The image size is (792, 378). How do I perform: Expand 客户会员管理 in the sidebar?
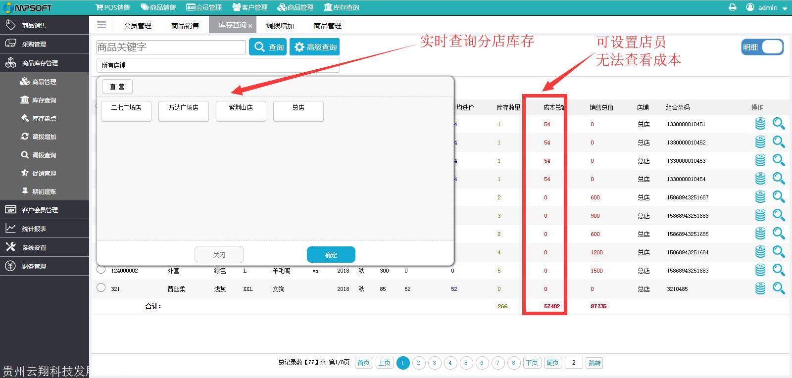(x=45, y=210)
